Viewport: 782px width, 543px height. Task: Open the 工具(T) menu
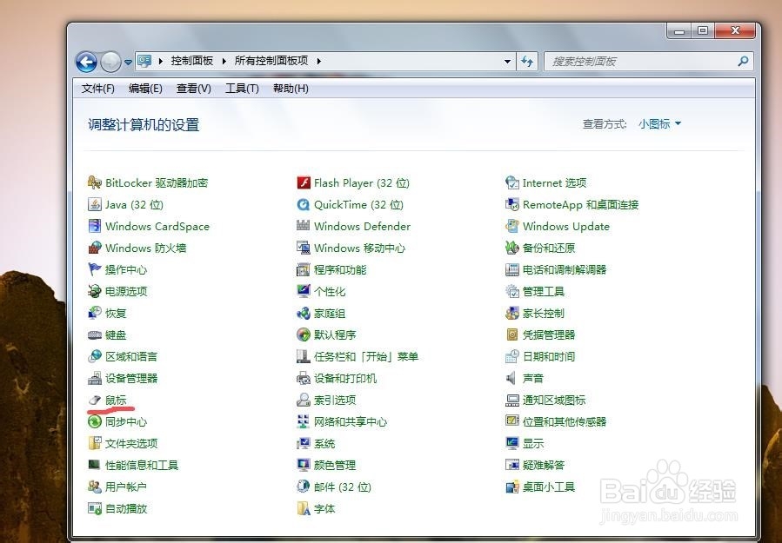(x=242, y=88)
